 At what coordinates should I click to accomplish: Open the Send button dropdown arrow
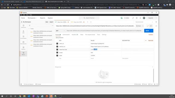(x=152, y=31)
